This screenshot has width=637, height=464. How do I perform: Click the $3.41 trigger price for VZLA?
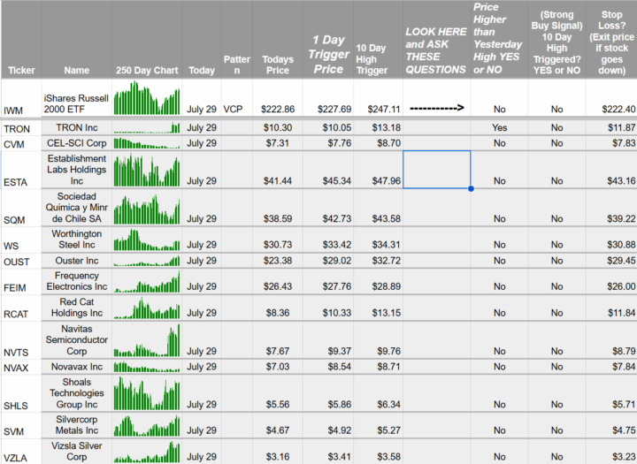click(339, 457)
